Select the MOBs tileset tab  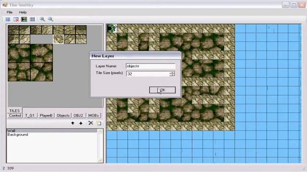click(94, 116)
